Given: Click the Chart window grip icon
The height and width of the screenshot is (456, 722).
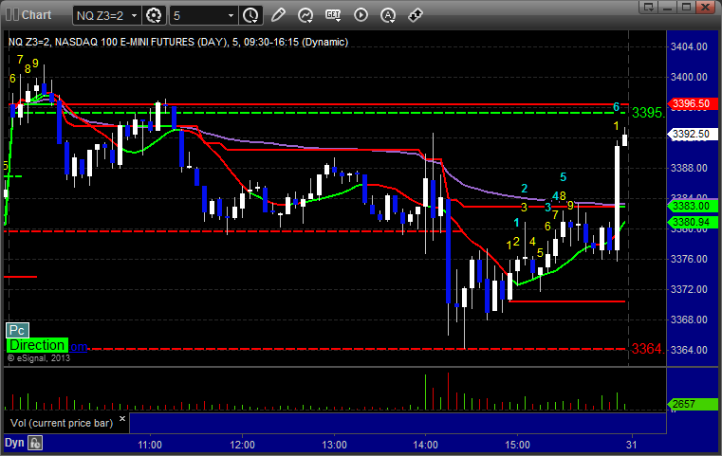Looking at the screenshot, I should click(11, 15).
